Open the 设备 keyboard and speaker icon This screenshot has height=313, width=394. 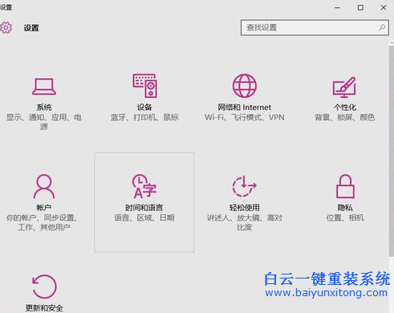pos(144,86)
